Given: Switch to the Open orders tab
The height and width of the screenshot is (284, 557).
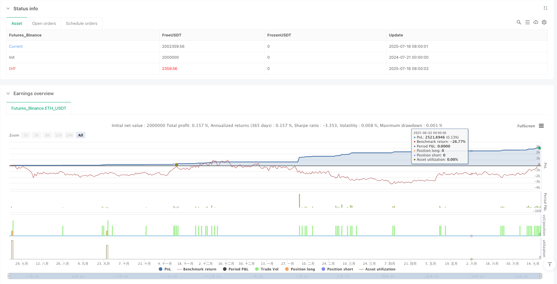Looking at the screenshot, I should point(44,24).
